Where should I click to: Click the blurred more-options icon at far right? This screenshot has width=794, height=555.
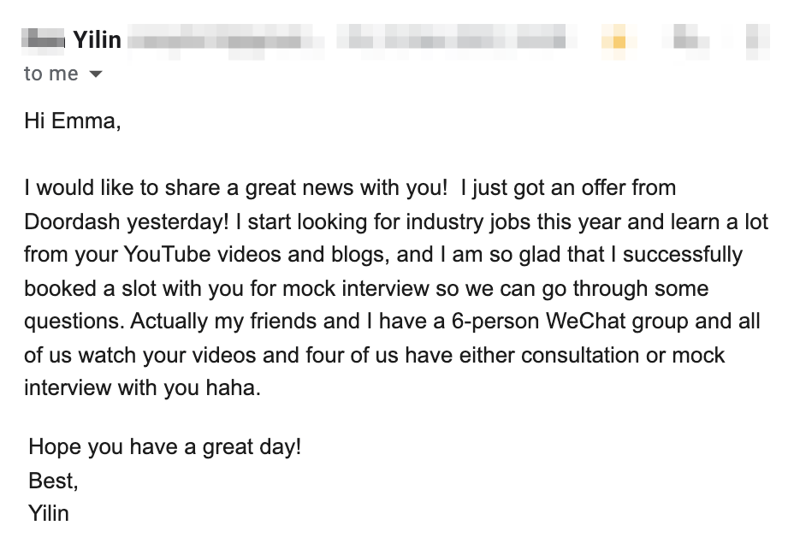pyautogui.click(x=753, y=40)
